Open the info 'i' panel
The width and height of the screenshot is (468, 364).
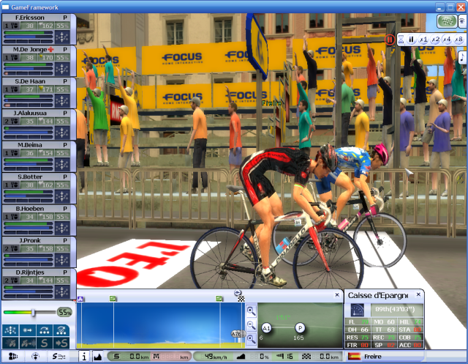click(x=83, y=357)
